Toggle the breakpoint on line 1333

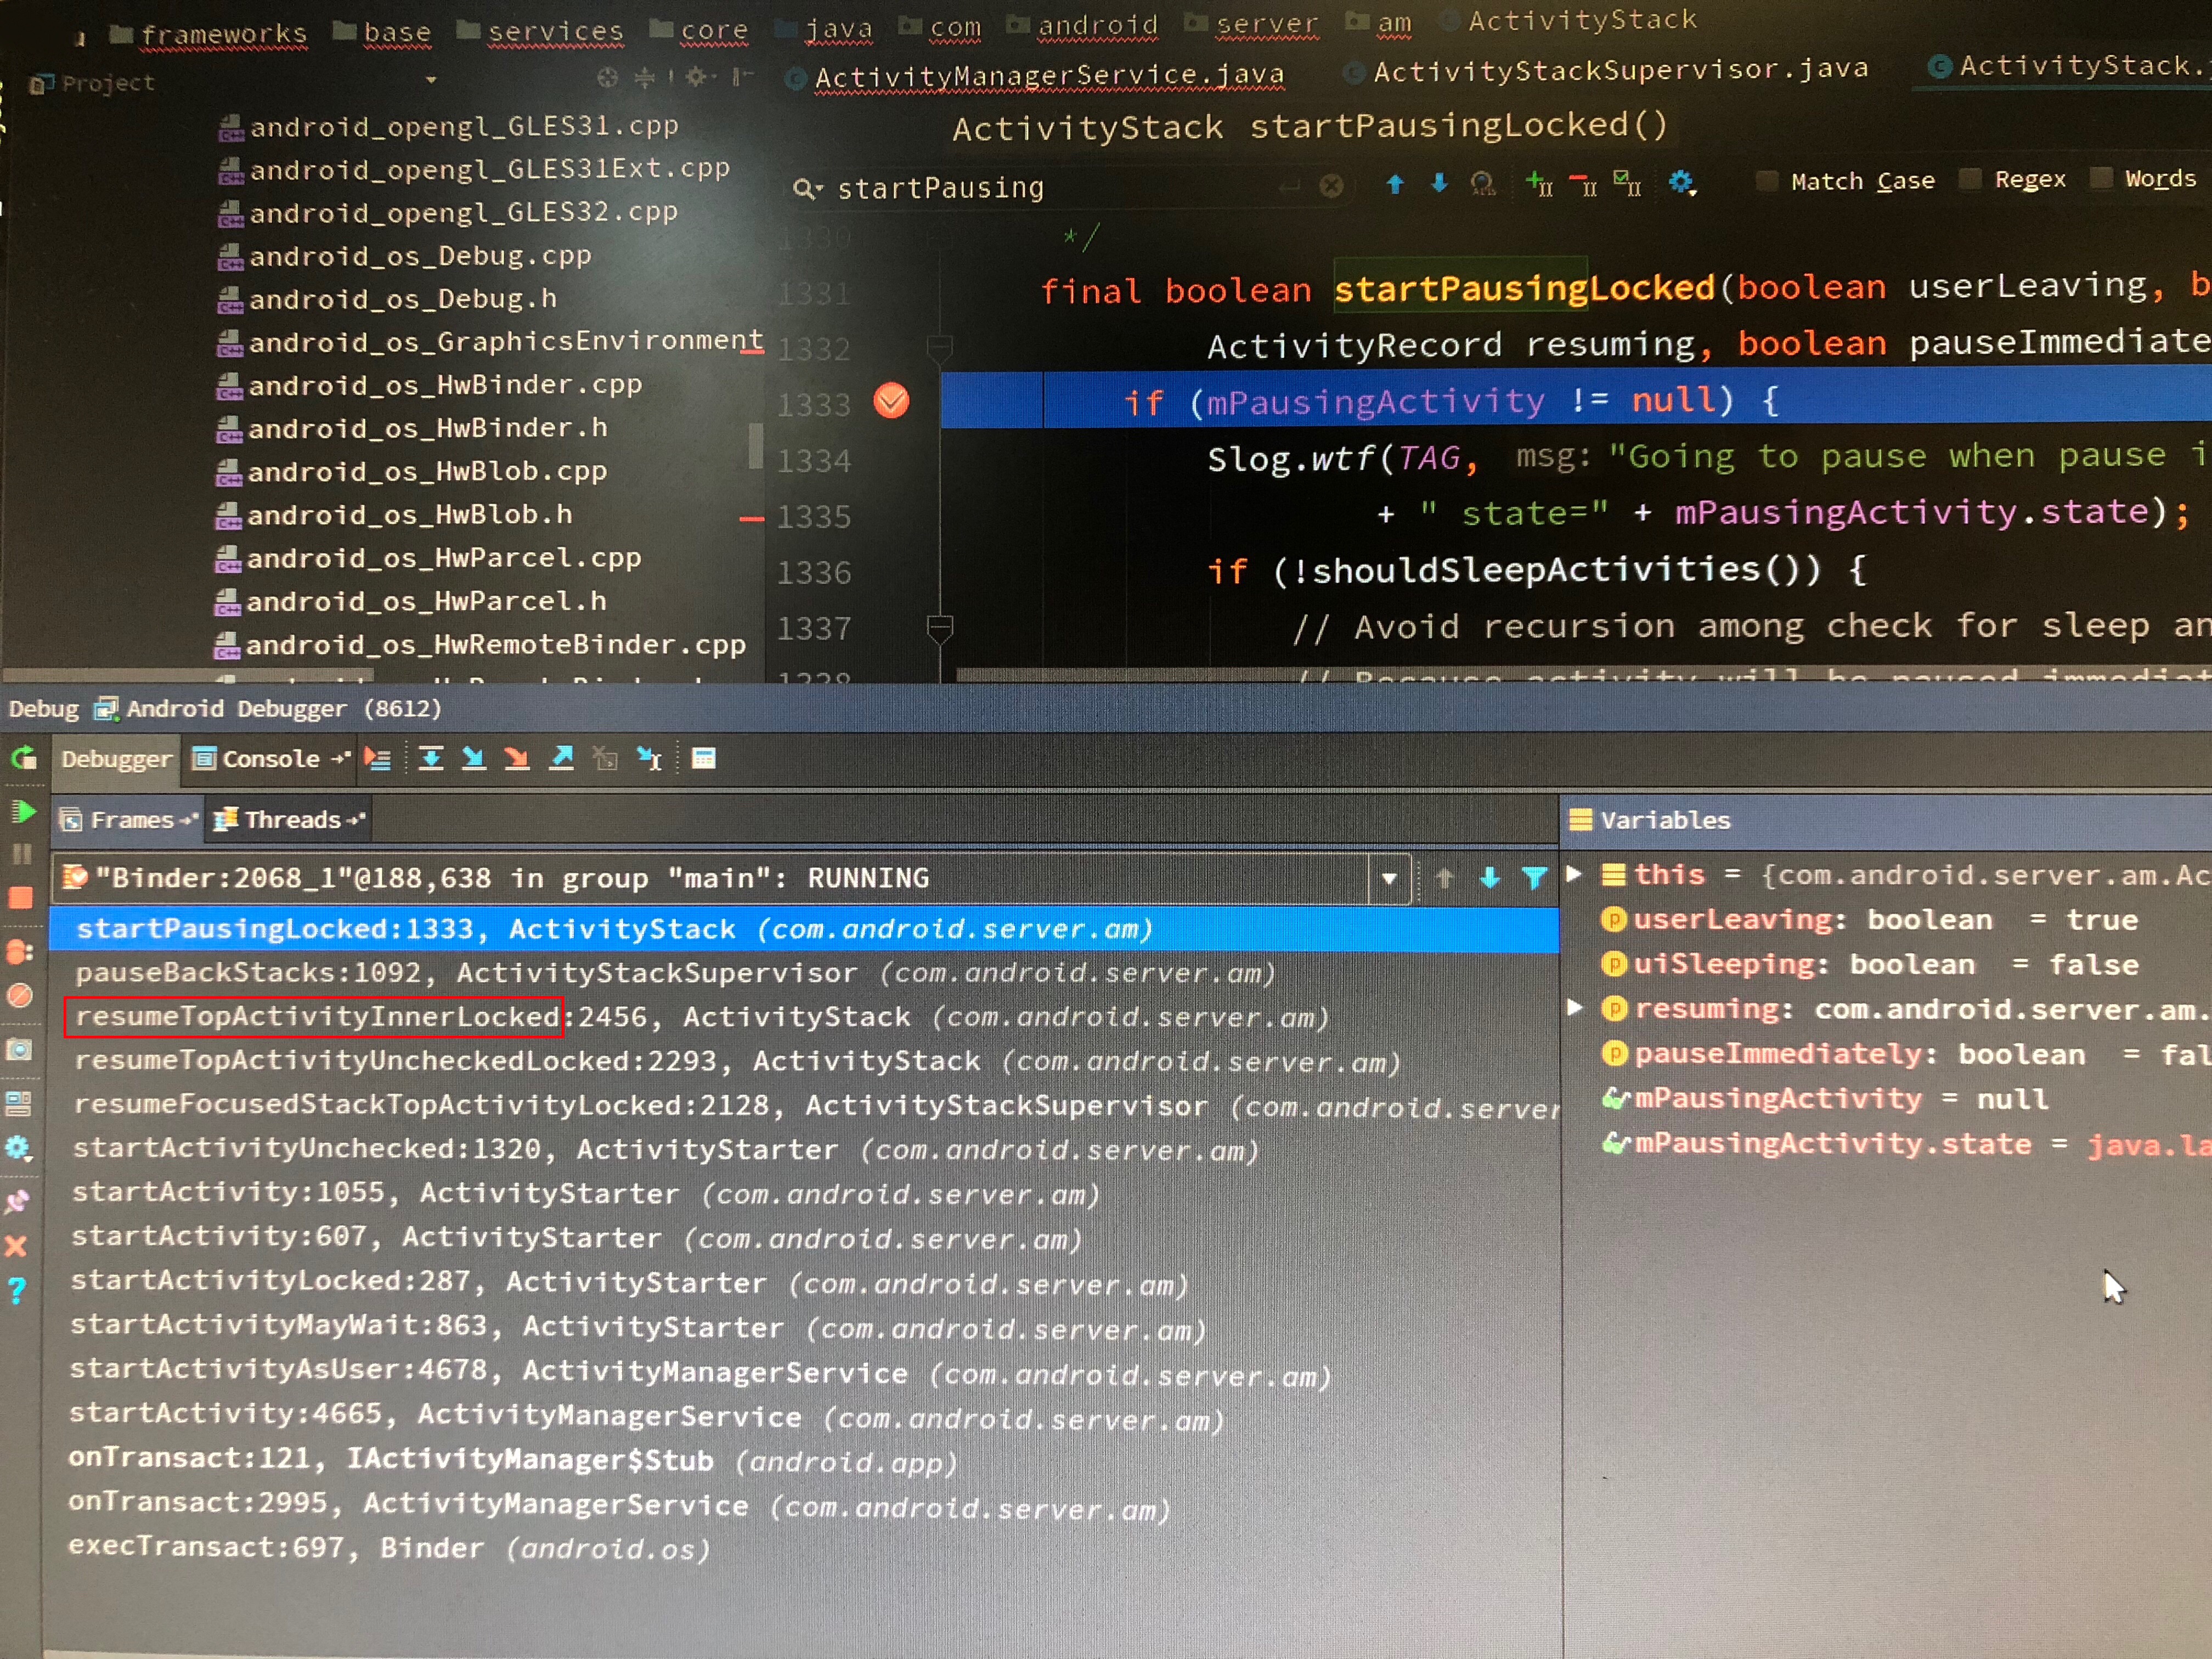pos(891,401)
